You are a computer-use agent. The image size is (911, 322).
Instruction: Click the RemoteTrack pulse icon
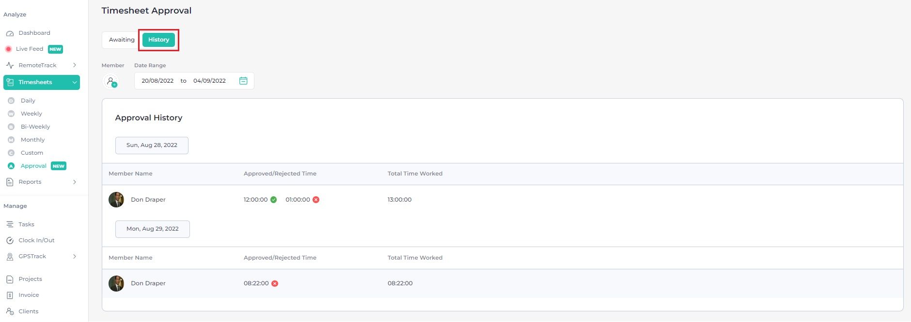[x=10, y=65]
